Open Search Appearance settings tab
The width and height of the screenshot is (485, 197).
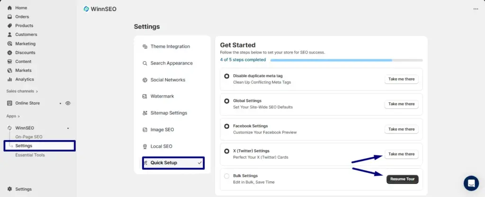pyautogui.click(x=172, y=63)
